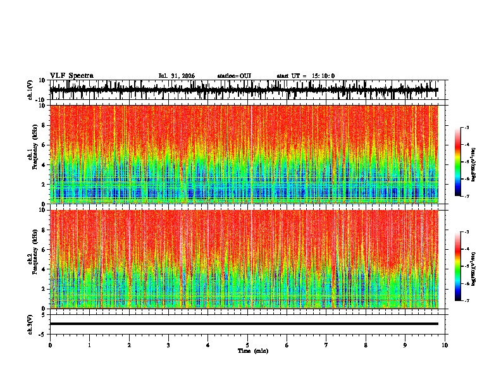Click the "VLF Spectra" plot title
The width and height of the screenshot is (501, 387).
coord(71,76)
